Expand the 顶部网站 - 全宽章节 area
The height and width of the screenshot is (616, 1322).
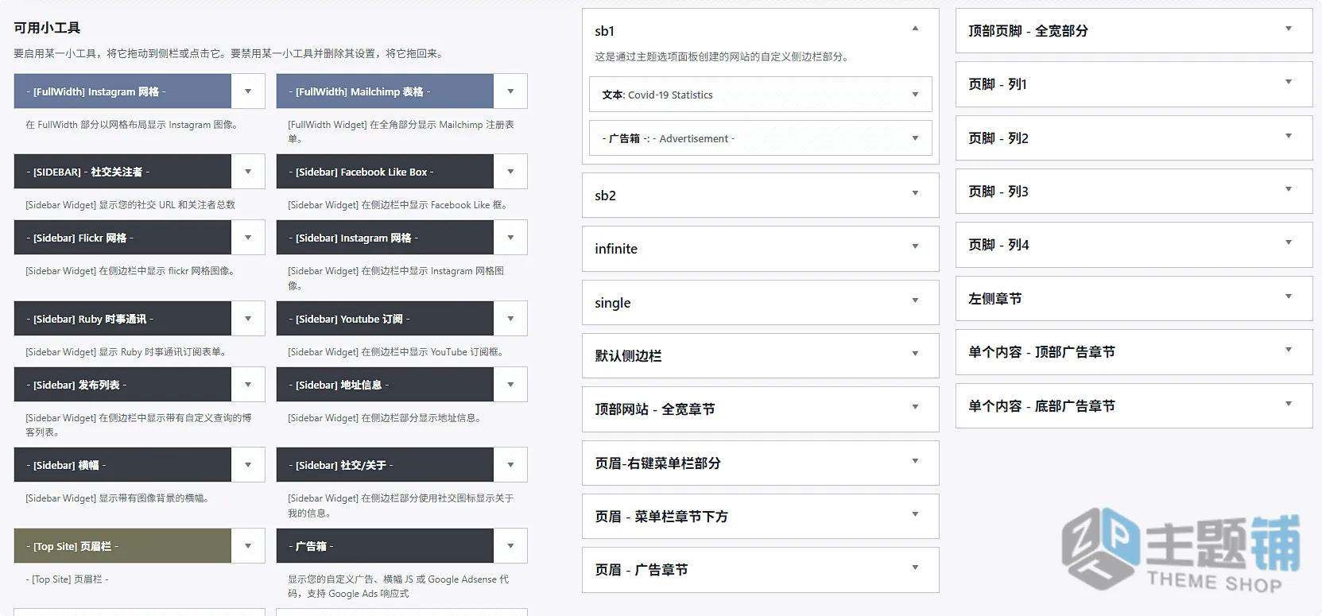pyautogui.click(x=760, y=409)
